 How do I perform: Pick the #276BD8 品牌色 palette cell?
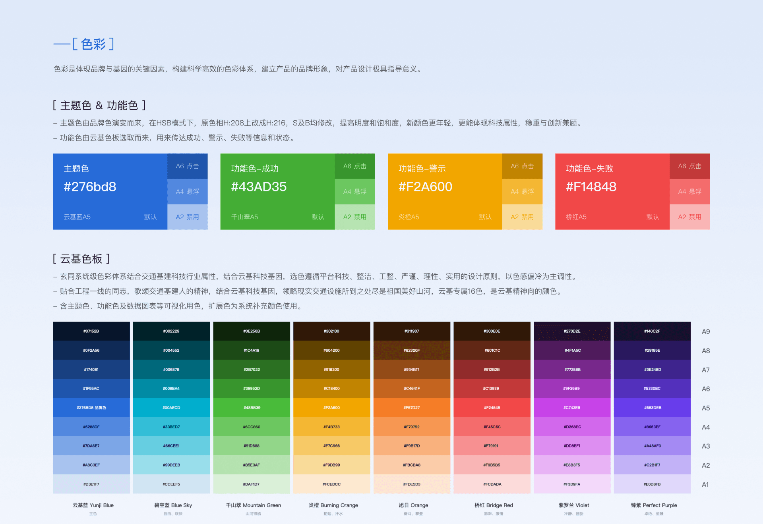pos(91,408)
